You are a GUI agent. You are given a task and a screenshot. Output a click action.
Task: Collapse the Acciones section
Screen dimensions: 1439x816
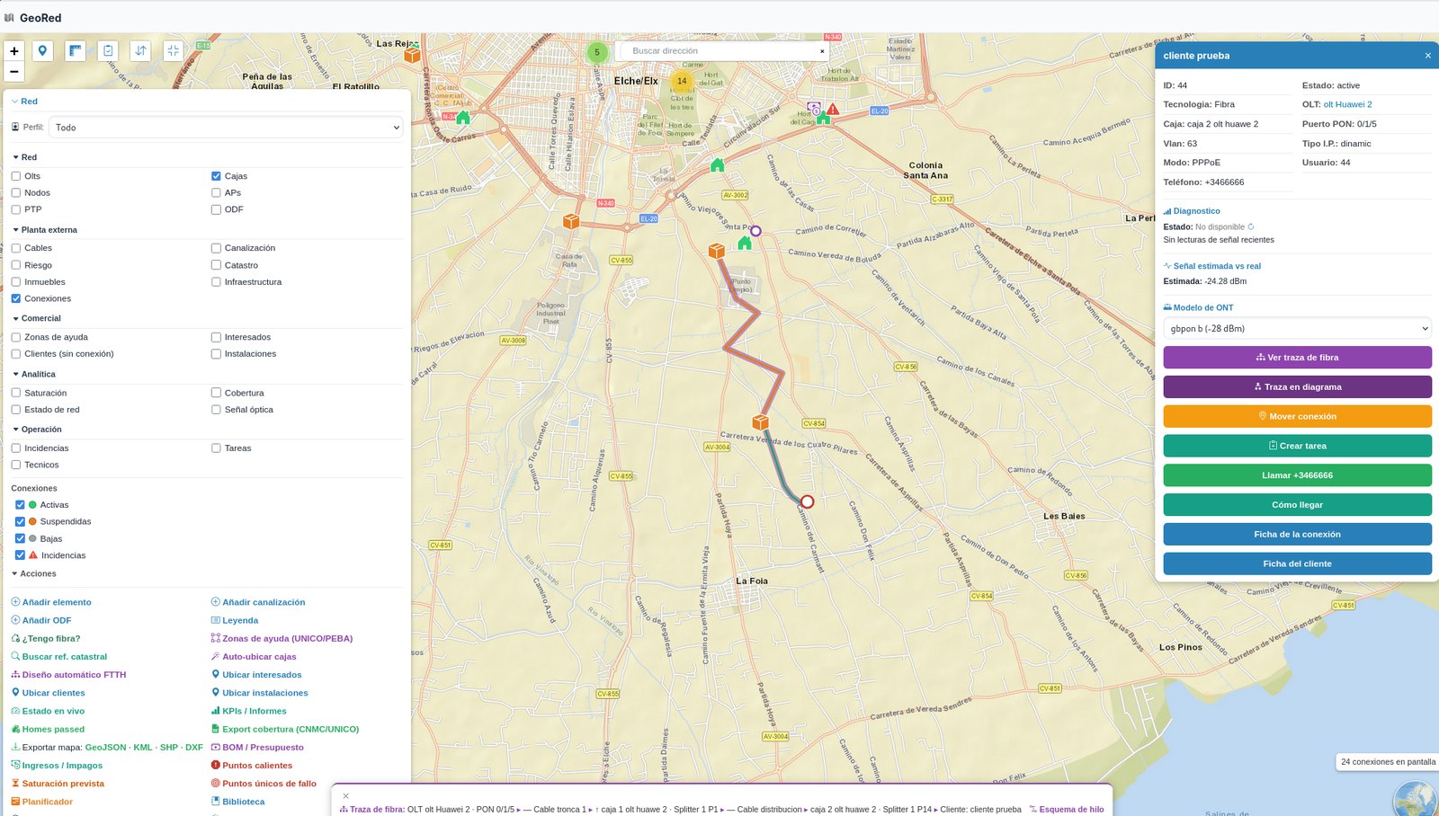coord(33,573)
